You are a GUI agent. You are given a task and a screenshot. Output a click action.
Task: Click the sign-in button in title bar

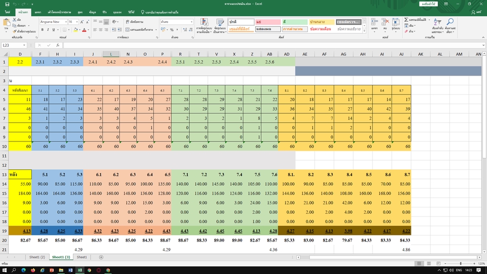click(428, 4)
